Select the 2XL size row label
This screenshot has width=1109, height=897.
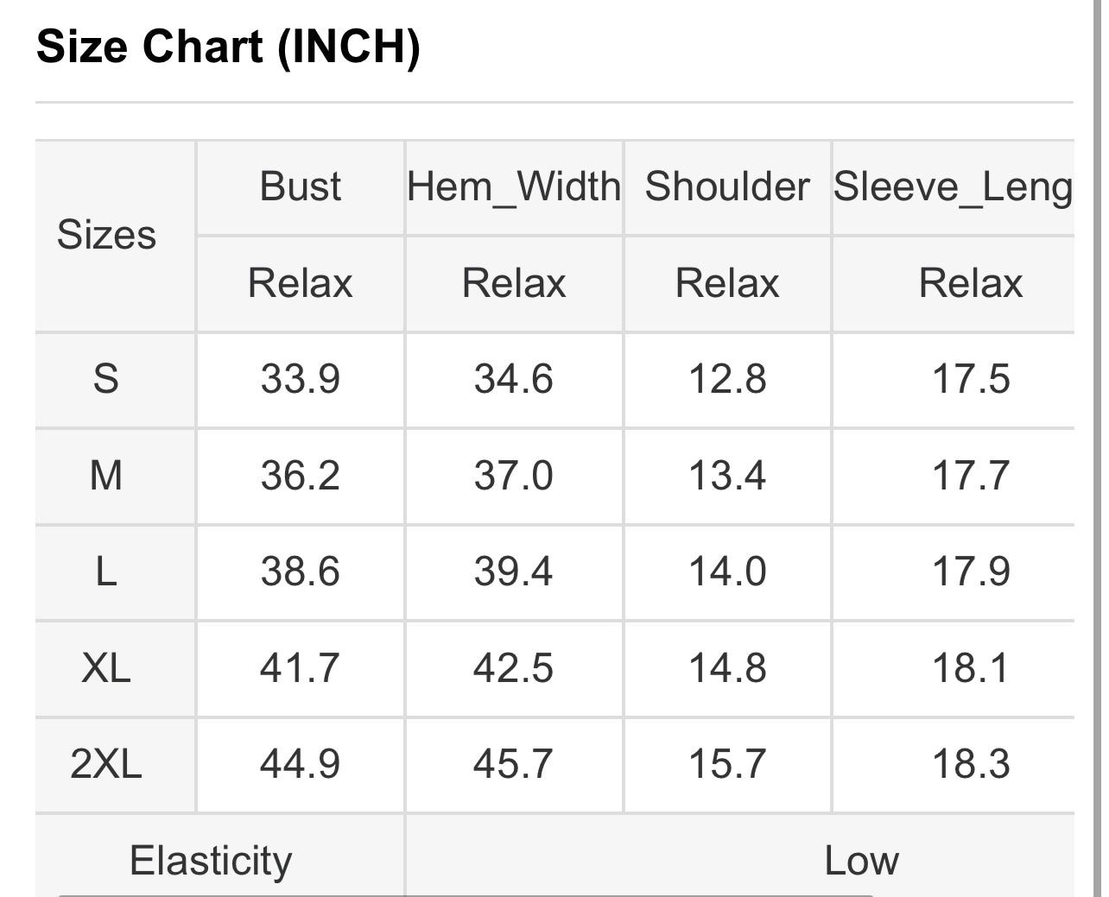coord(106,764)
